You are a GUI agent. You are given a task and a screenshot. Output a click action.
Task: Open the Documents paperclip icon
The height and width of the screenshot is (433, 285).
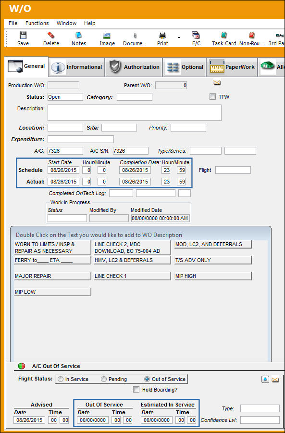pos(135,36)
